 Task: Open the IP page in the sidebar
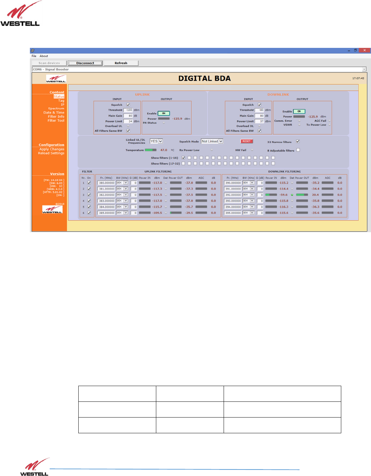click(x=63, y=105)
